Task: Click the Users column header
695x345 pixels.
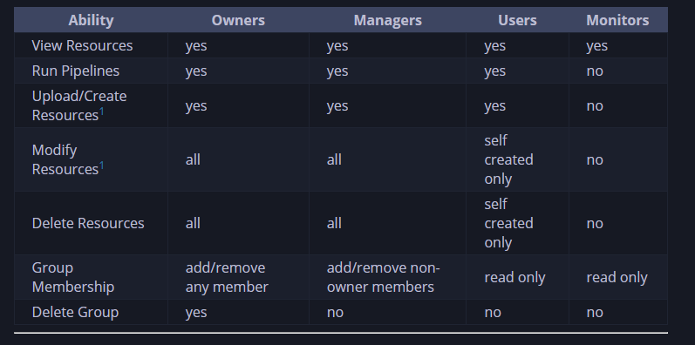Action: 517,20
